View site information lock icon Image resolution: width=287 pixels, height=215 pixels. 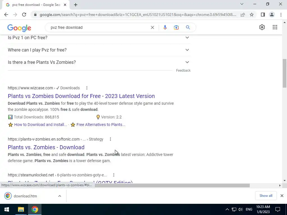click(35, 15)
